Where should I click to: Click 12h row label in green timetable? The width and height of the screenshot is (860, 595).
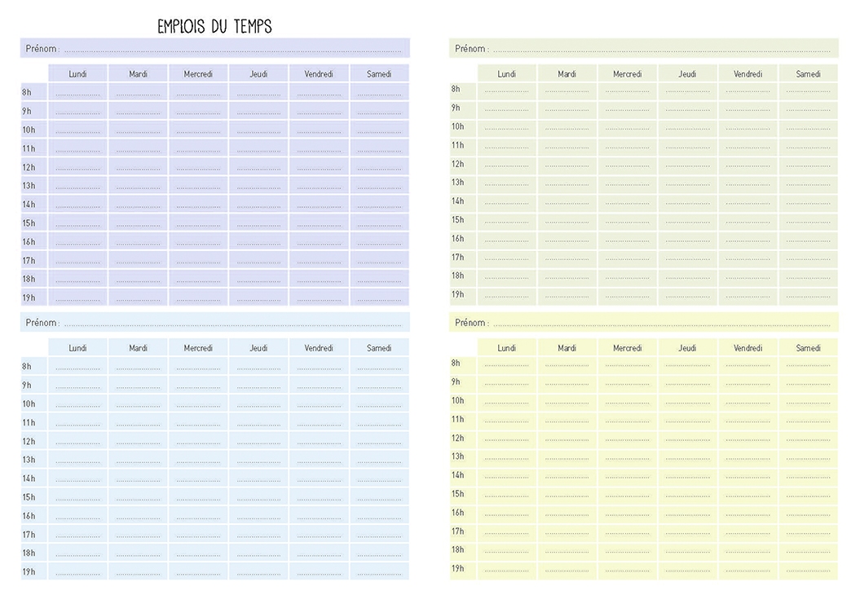[x=457, y=164]
